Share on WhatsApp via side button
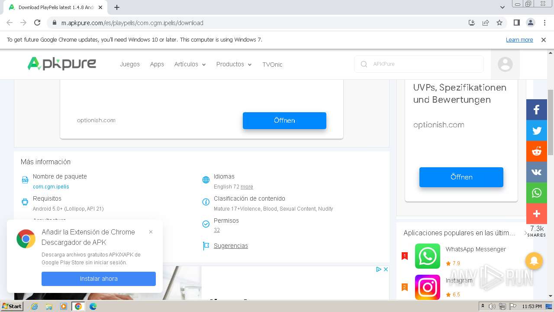Viewport: 554px width, 312px height. coord(537,193)
